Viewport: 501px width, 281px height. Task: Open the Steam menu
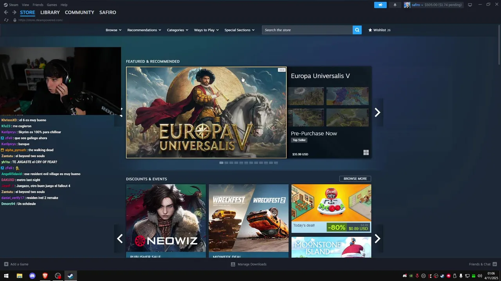click(14, 5)
